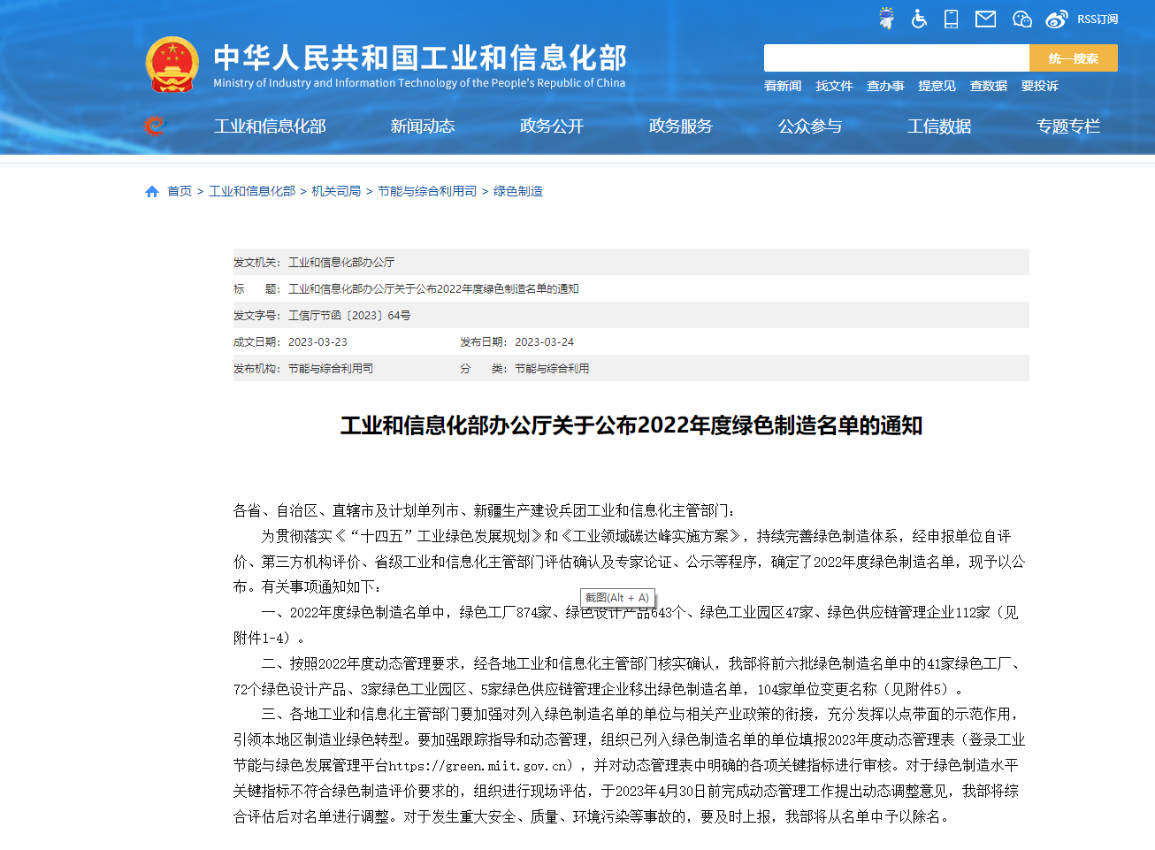The width and height of the screenshot is (1155, 850).
Task: Click 成文日期 value 2023-03-23
Action: (x=317, y=342)
